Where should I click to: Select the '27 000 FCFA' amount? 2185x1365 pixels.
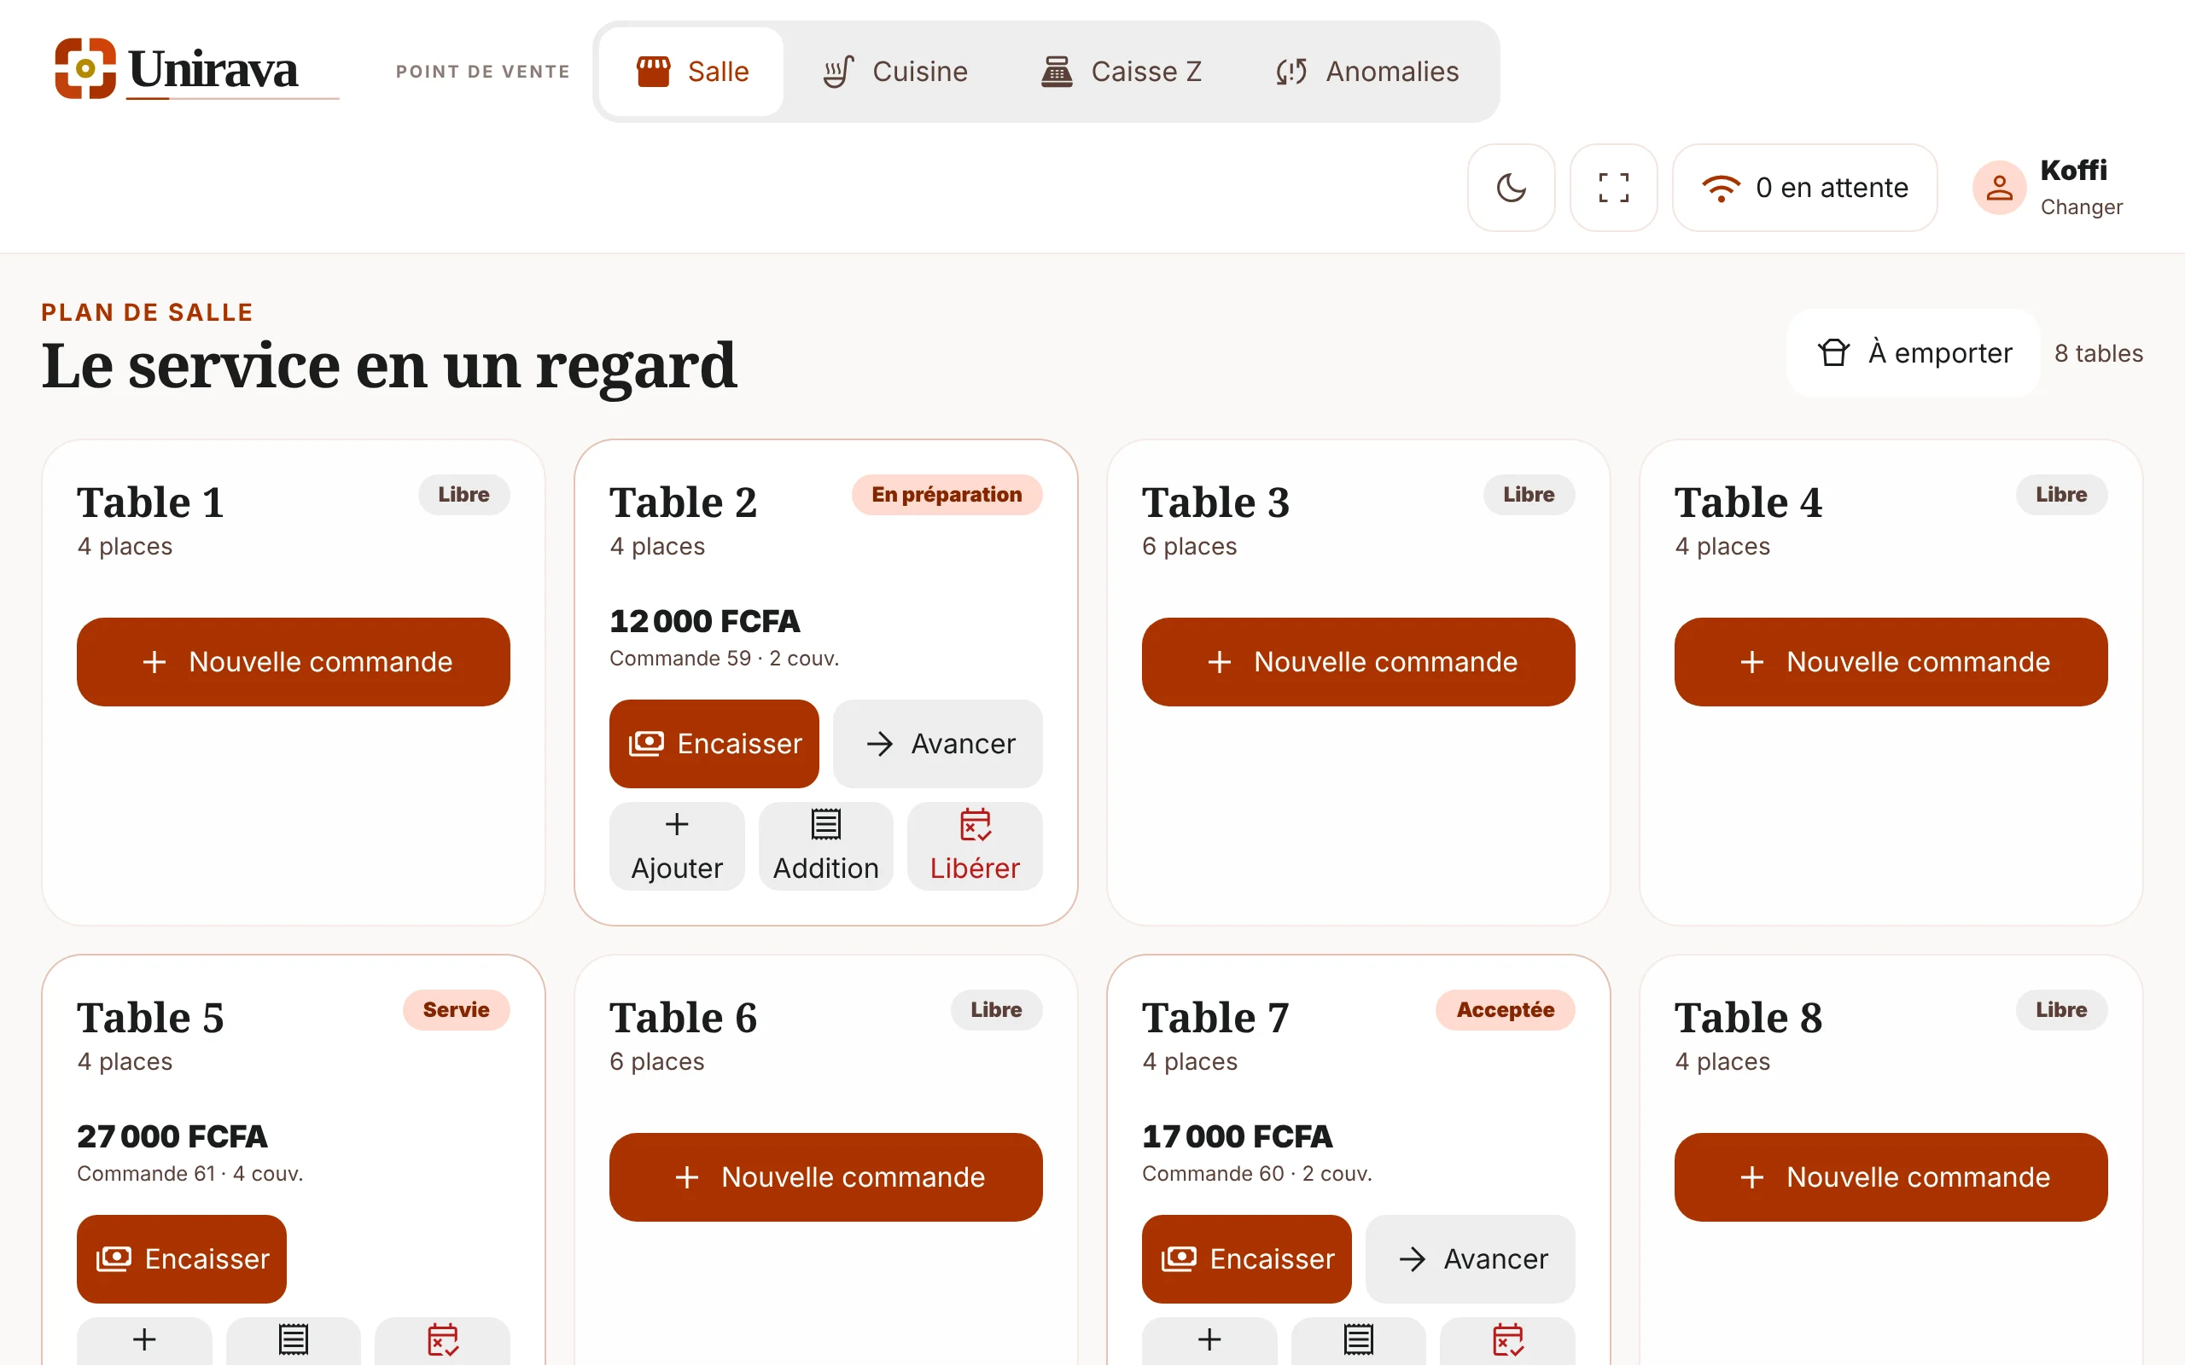[x=172, y=1136]
